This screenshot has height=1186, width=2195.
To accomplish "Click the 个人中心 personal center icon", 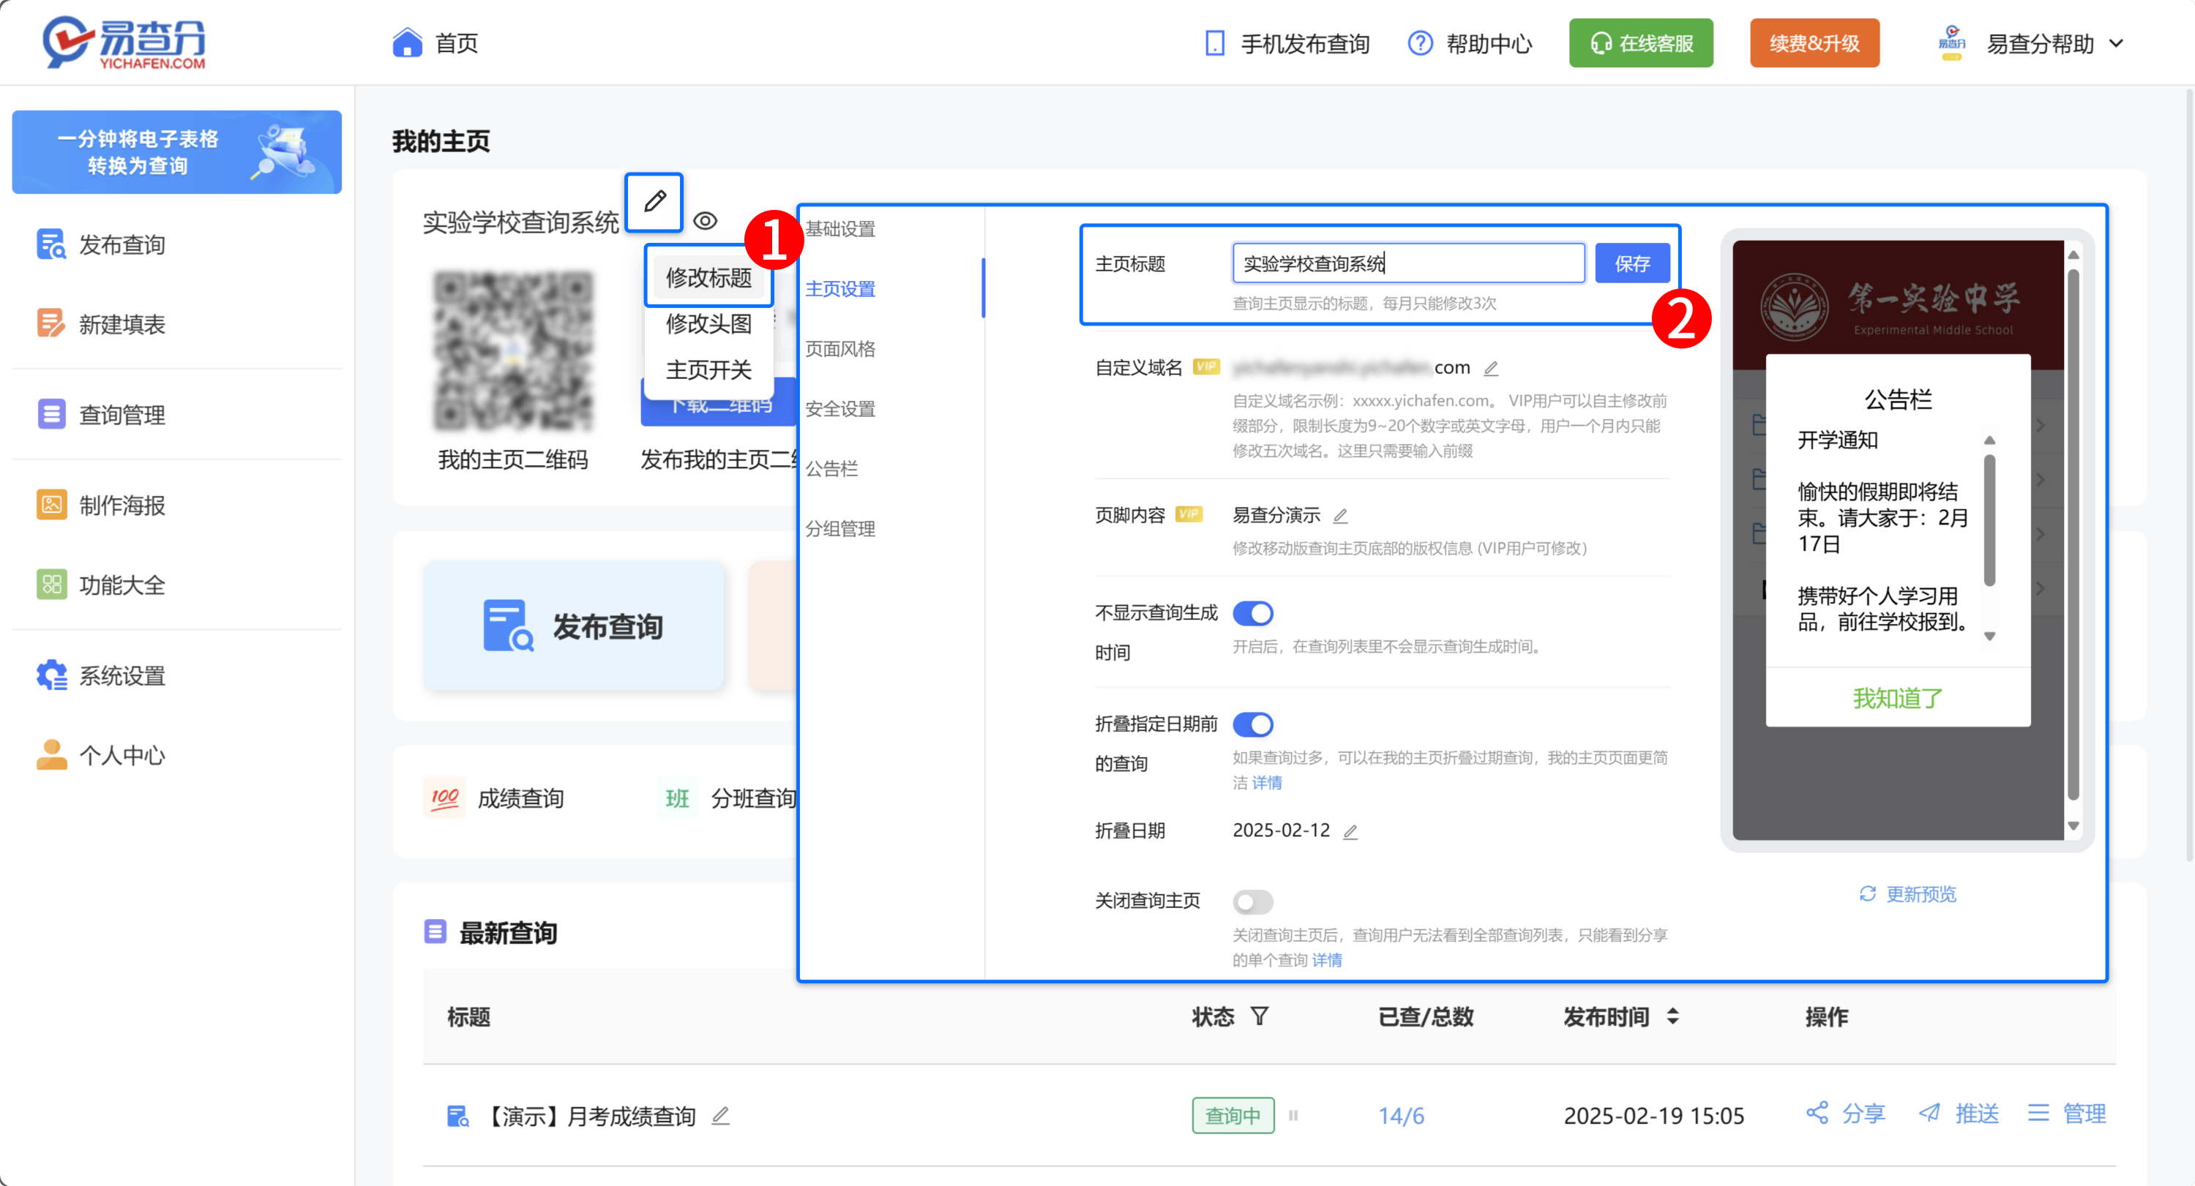I will click(45, 755).
